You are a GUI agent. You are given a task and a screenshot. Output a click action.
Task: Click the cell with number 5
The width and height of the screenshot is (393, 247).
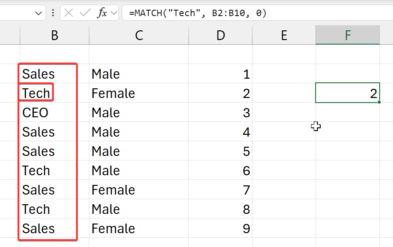(x=221, y=151)
